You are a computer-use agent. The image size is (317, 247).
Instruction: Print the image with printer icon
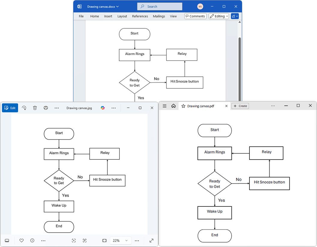click(46, 108)
